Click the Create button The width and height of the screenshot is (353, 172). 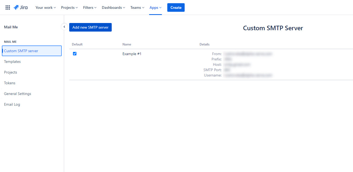(x=176, y=7)
